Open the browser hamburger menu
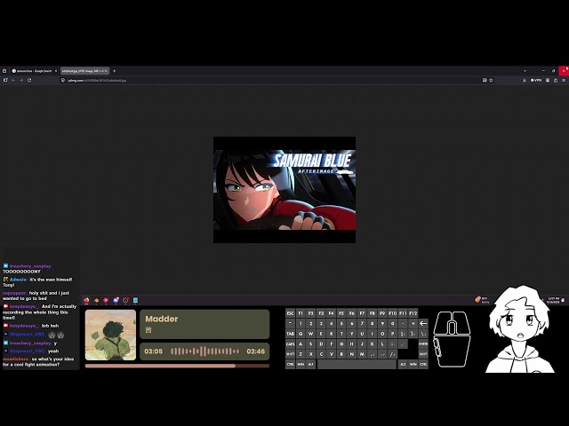This screenshot has width=569, height=426. [x=564, y=81]
